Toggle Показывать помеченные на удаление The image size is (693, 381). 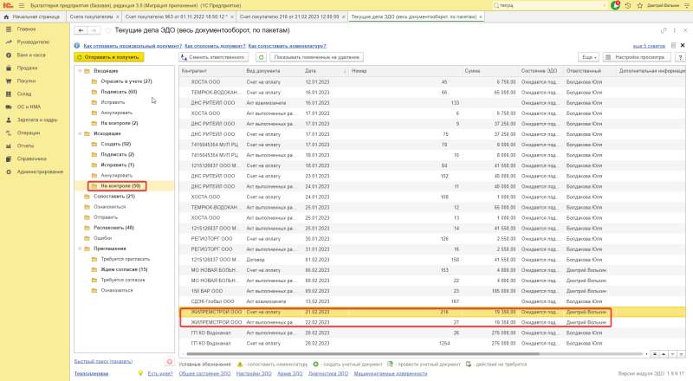click(316, 57)
